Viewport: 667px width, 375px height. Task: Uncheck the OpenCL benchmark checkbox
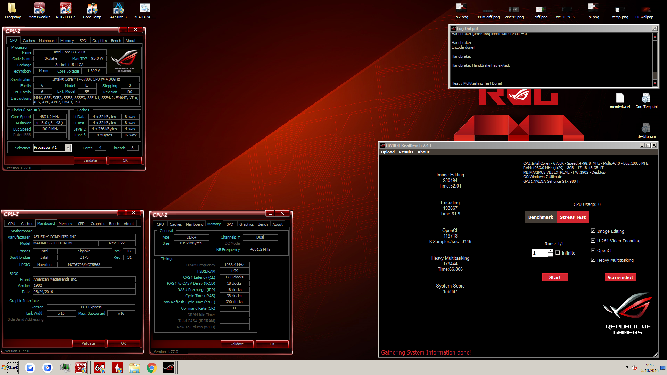coord(593,250)
